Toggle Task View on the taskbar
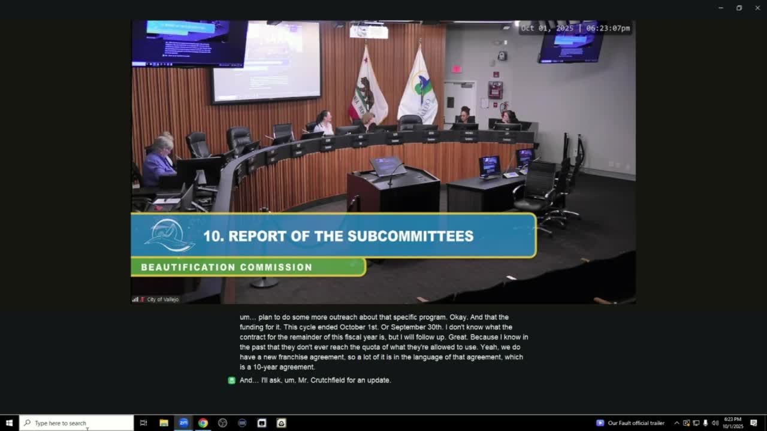 tap(143, 423)
